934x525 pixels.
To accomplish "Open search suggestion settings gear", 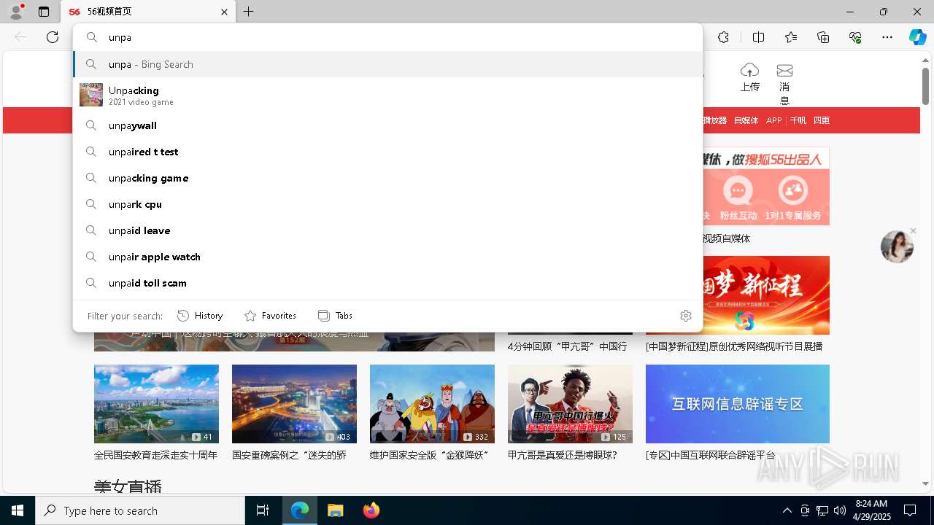I will click(685, 316).
